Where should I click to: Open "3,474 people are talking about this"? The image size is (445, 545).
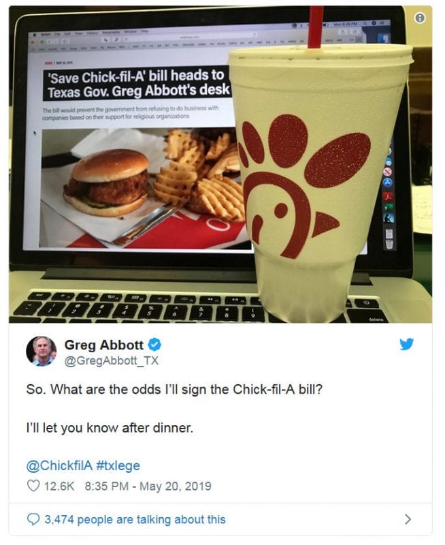[135, 519]
